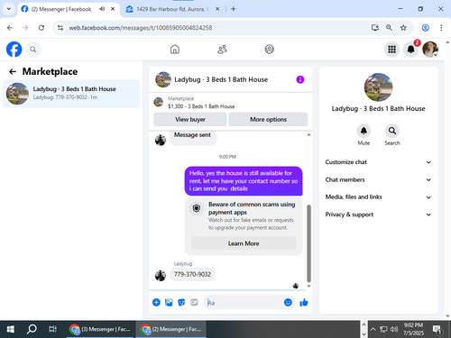Expand Privacy & support section

click(378, 215)
